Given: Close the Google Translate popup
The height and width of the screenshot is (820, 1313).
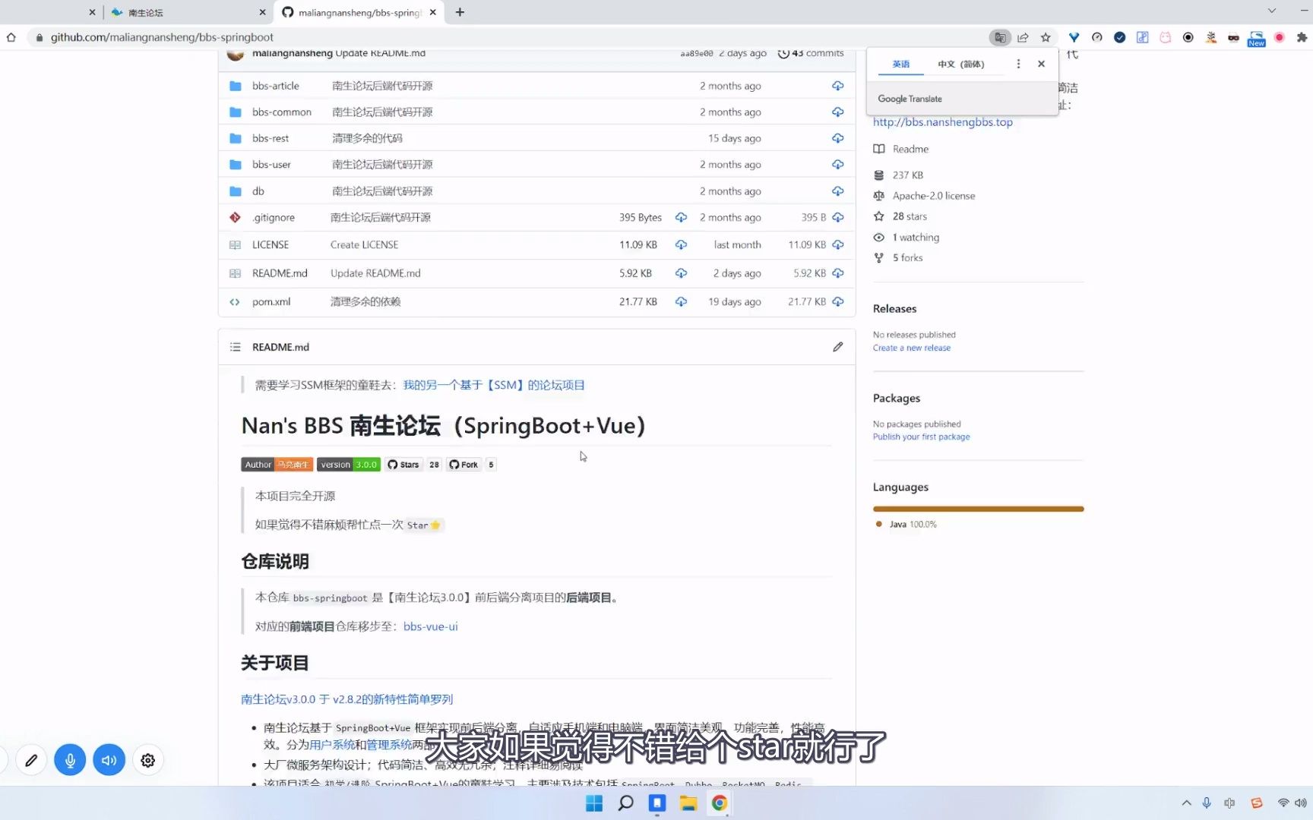Looking at the screenshot, I should 1041,64.
